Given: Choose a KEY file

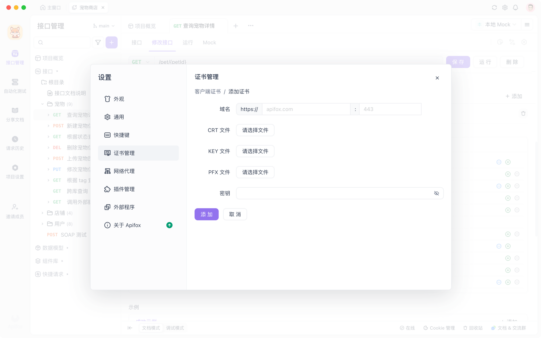Looking at the screenshot, I should (255, 151).
